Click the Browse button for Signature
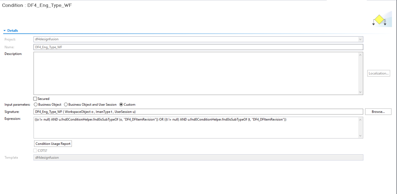Image resolution: width=397 pixels, height=194 pixels. tap(378, 111)
